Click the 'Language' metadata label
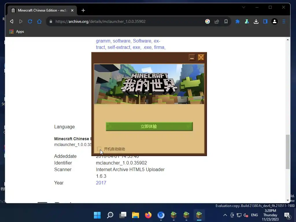The image size is (296, 222). point(64,127)
